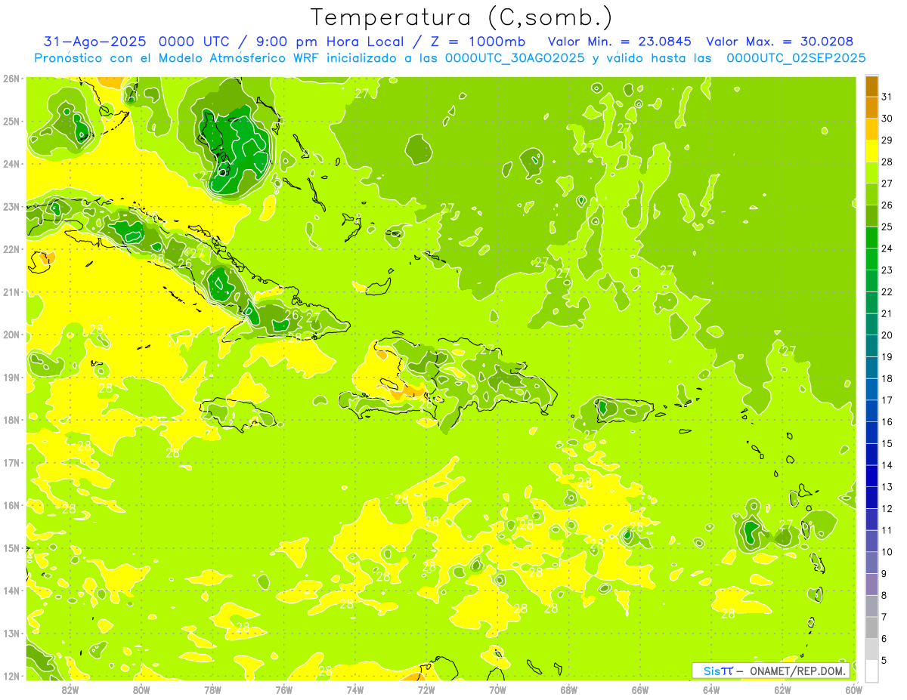Click the '64W' longitude label
Viewport: 907px width, 700px height.
[711, 689]
